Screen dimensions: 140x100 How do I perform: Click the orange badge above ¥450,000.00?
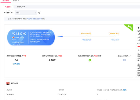click(x=114, y=33)
